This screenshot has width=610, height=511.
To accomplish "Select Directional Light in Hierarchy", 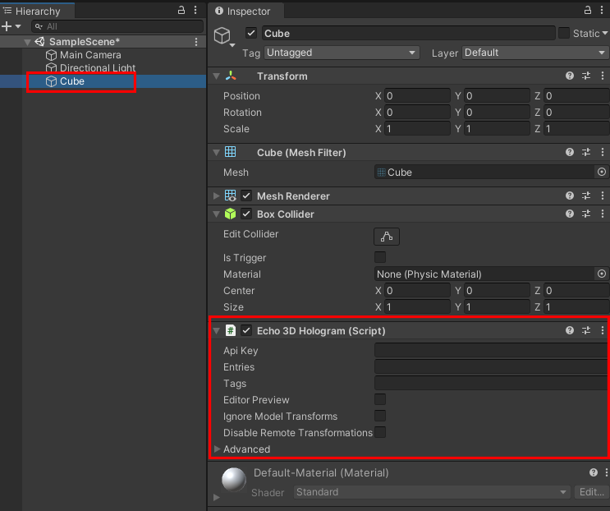I will coord(90,67).
